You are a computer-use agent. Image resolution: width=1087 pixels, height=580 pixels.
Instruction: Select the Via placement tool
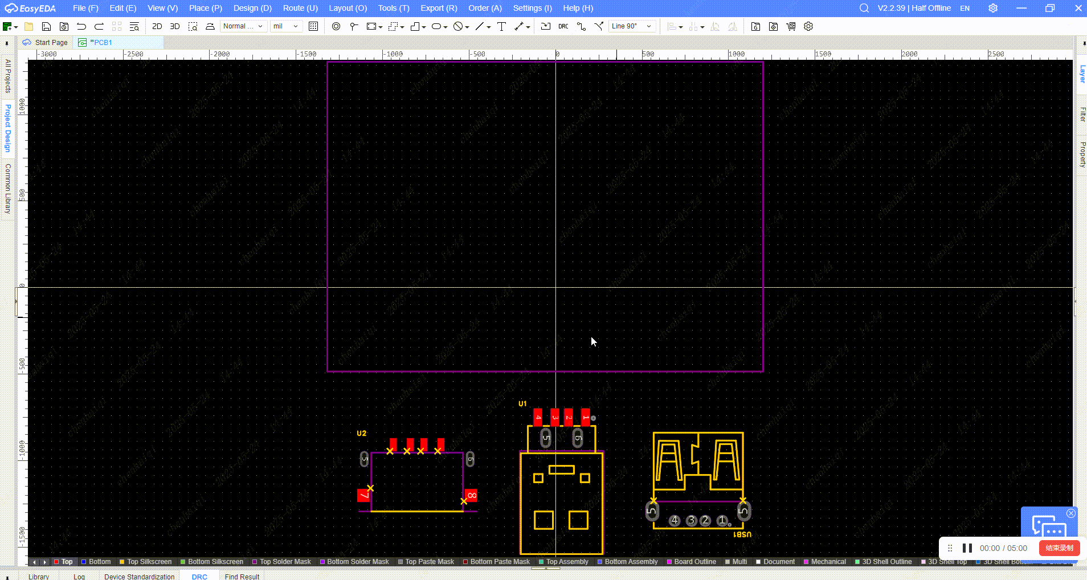336,26
